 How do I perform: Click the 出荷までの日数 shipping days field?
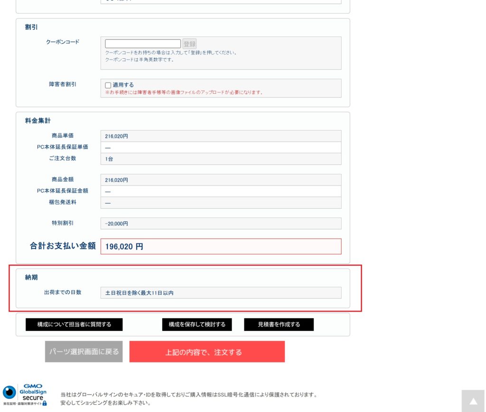click(220, 292)
